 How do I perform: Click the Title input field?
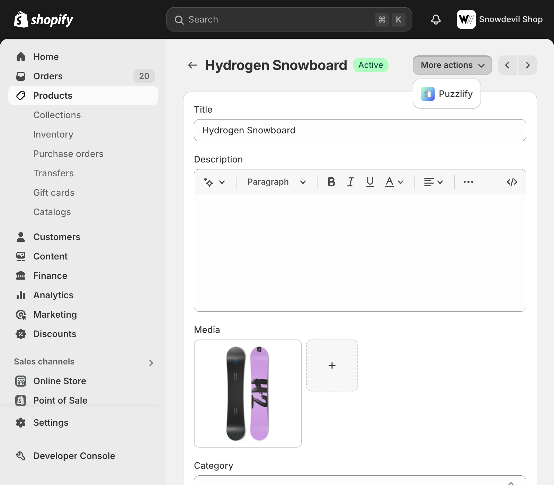click(x=360, y=130)
